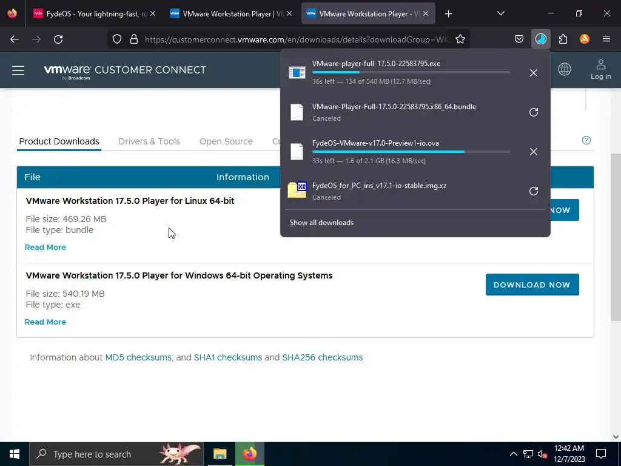Open the Firefox application menu
Screen dimensions: 621x466
coord(606,39)
